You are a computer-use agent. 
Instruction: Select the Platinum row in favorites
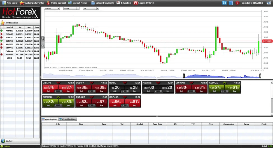click(x=20, y=51)
